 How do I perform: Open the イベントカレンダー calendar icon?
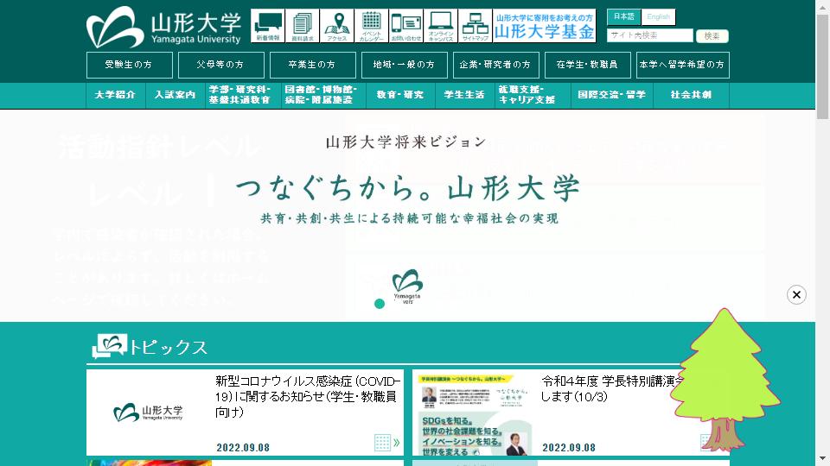point(371,25)
